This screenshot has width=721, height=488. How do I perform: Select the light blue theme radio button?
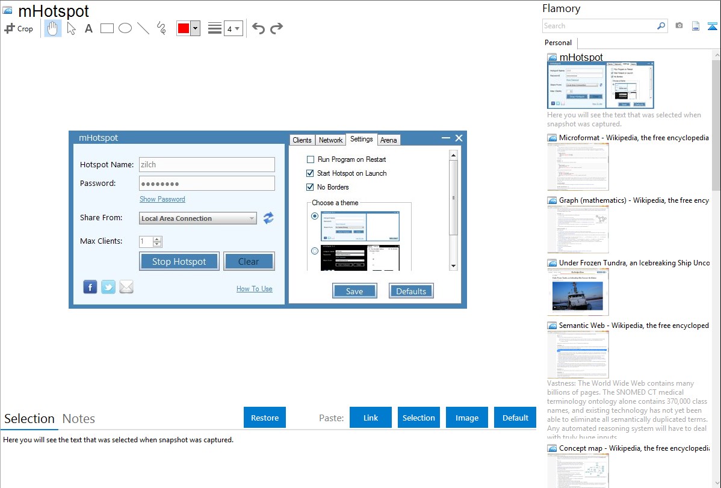pyautogui.click(x=315, y=215)
